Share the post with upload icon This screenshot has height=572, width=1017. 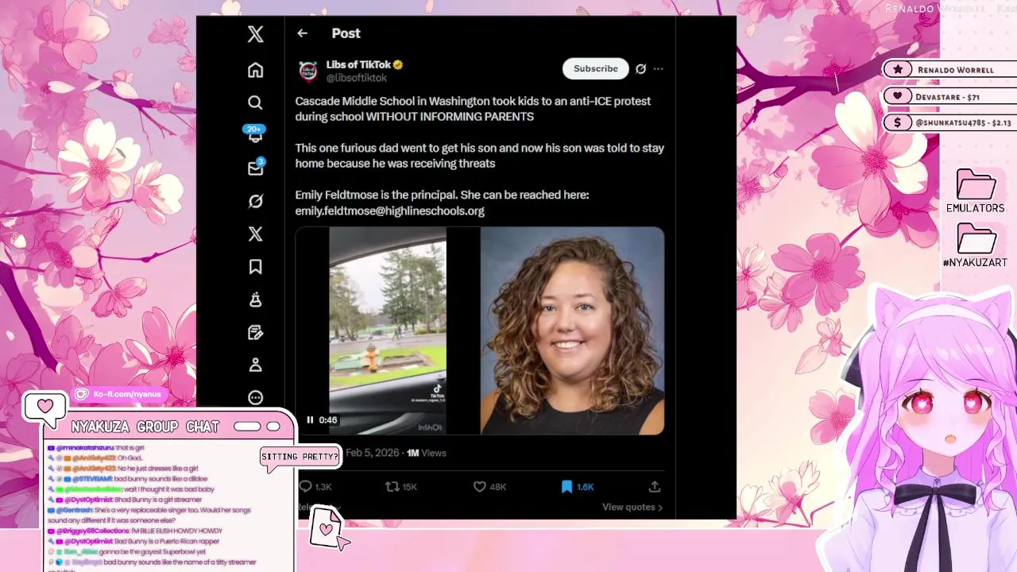(655, 486)
